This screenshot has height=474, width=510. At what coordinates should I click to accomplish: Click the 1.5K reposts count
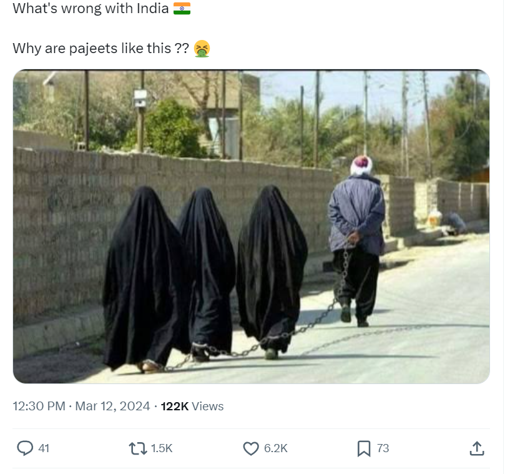coord(162,448)
